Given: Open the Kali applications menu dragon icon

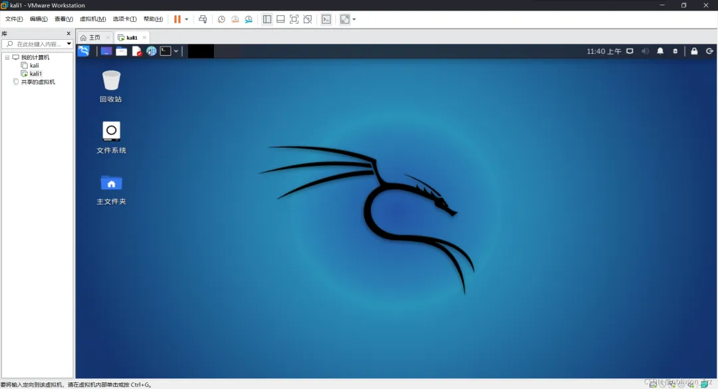Looking at the screenshot, I should point(84,51).
